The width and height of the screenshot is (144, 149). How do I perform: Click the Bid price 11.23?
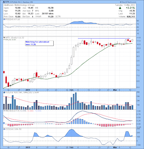click(31, 14)
